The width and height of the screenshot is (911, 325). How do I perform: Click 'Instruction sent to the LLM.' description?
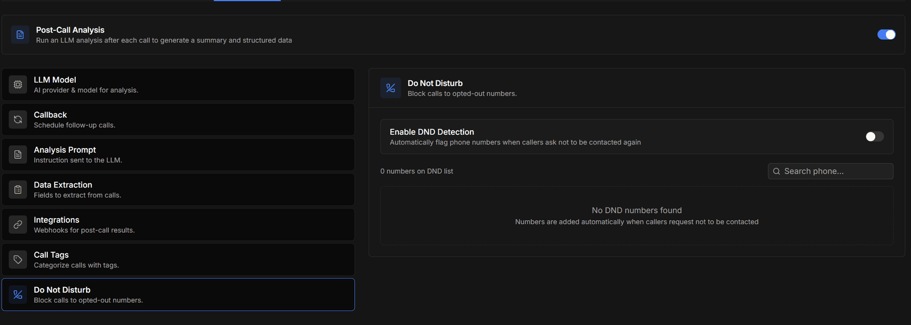[78, 161]
